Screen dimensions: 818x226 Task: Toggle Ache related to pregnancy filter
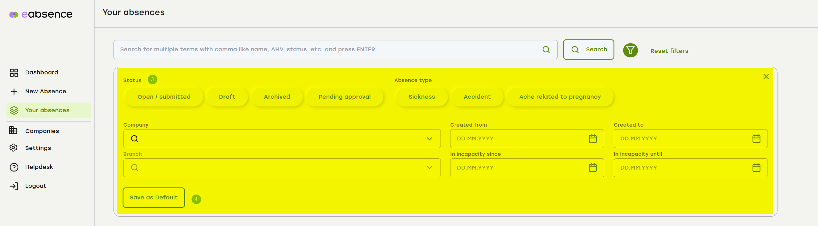(x=560, y=97)
